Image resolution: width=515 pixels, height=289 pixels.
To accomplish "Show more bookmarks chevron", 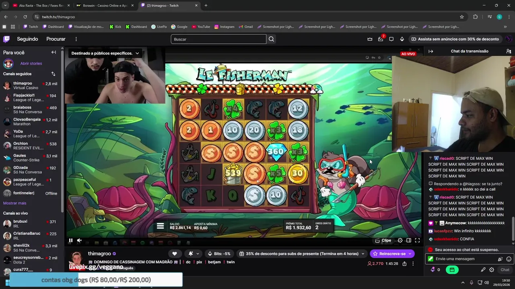I will point(505,27).
